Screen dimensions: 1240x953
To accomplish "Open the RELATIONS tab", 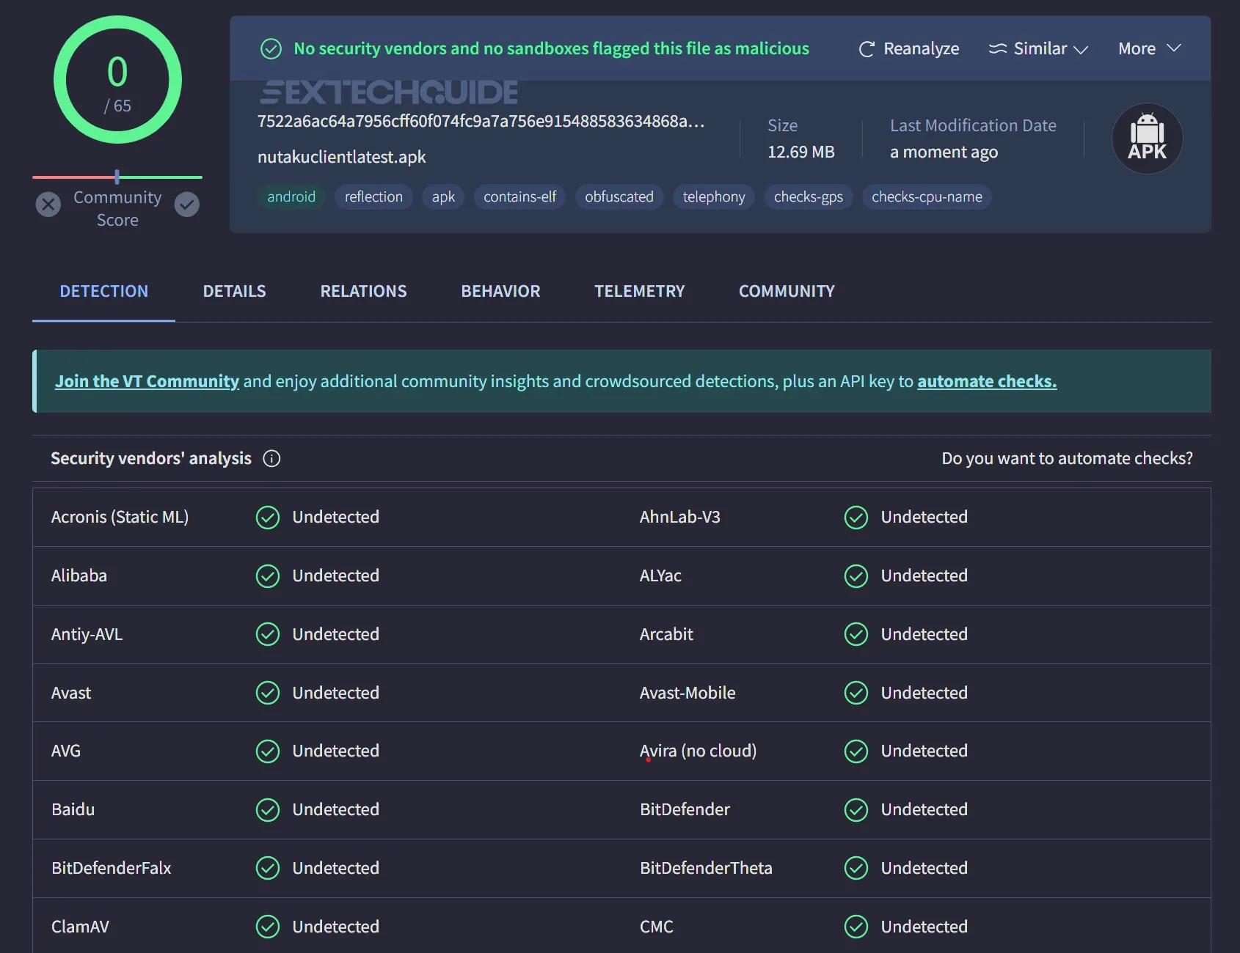I will pos(363,291).
